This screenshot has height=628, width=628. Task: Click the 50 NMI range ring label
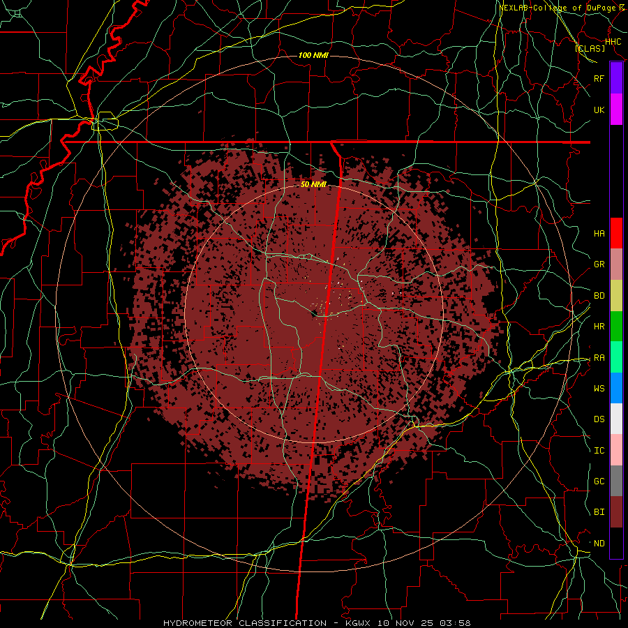pyautogui.click(x=313, y=184)
